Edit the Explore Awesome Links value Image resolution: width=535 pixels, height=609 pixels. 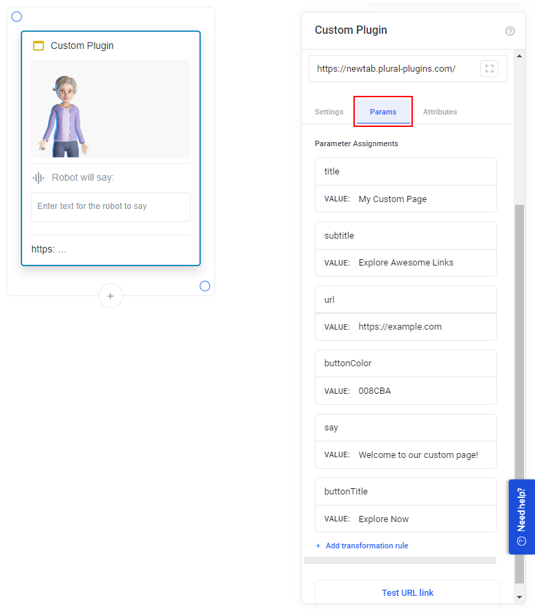405,263
